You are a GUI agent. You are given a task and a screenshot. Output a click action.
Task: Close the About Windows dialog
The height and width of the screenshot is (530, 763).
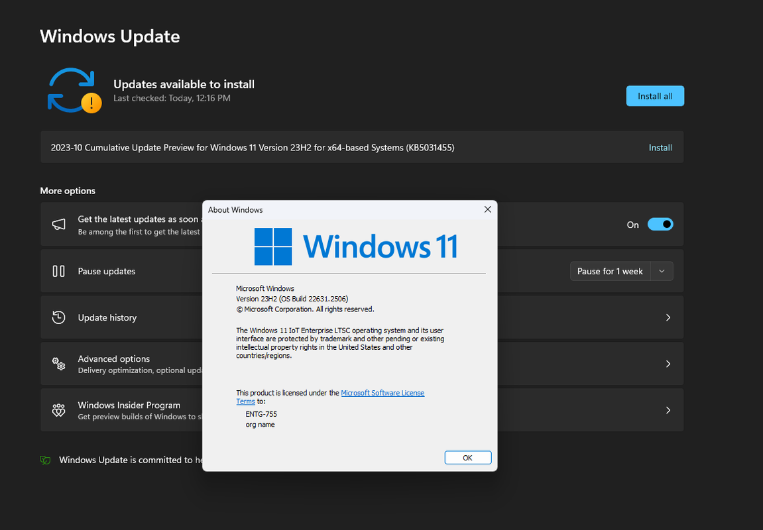point(488,209)
